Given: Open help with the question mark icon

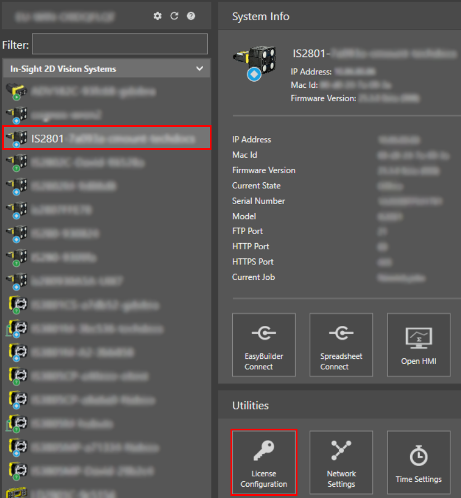Looking at the screenshot, I should pyautogui.click(x=191, y=16).
